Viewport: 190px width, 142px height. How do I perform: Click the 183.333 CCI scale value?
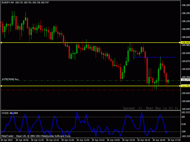point(185,112)
